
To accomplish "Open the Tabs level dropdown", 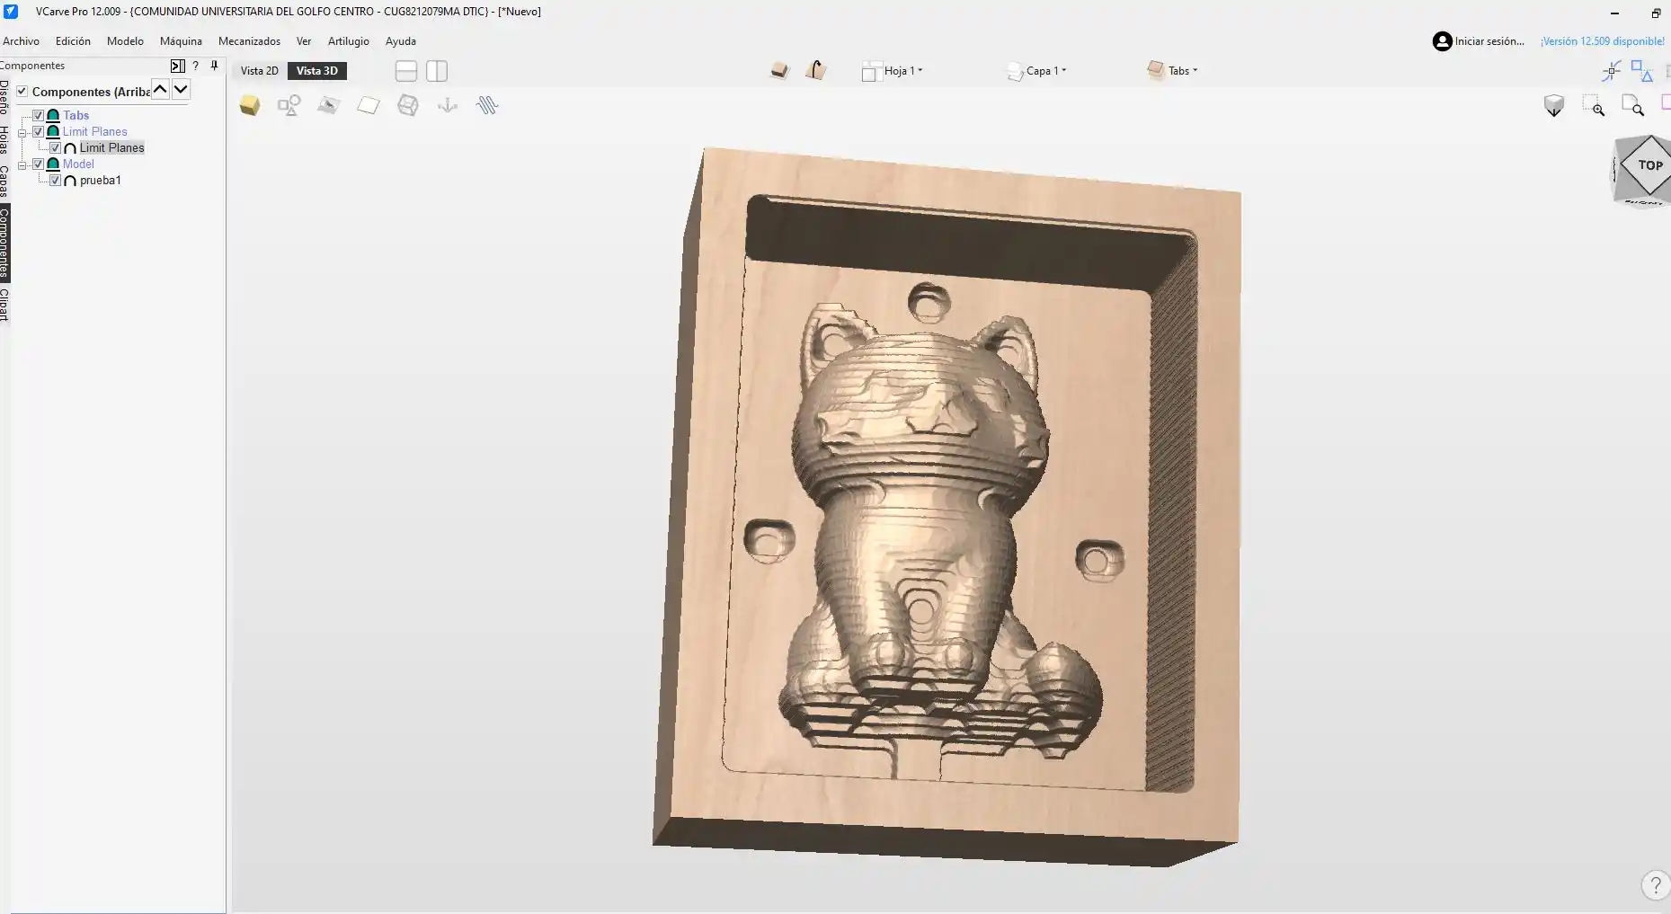I will 1172,70.
